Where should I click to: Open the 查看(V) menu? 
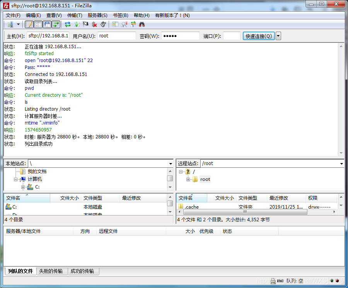pyautogui.click(x=54, y=15)
